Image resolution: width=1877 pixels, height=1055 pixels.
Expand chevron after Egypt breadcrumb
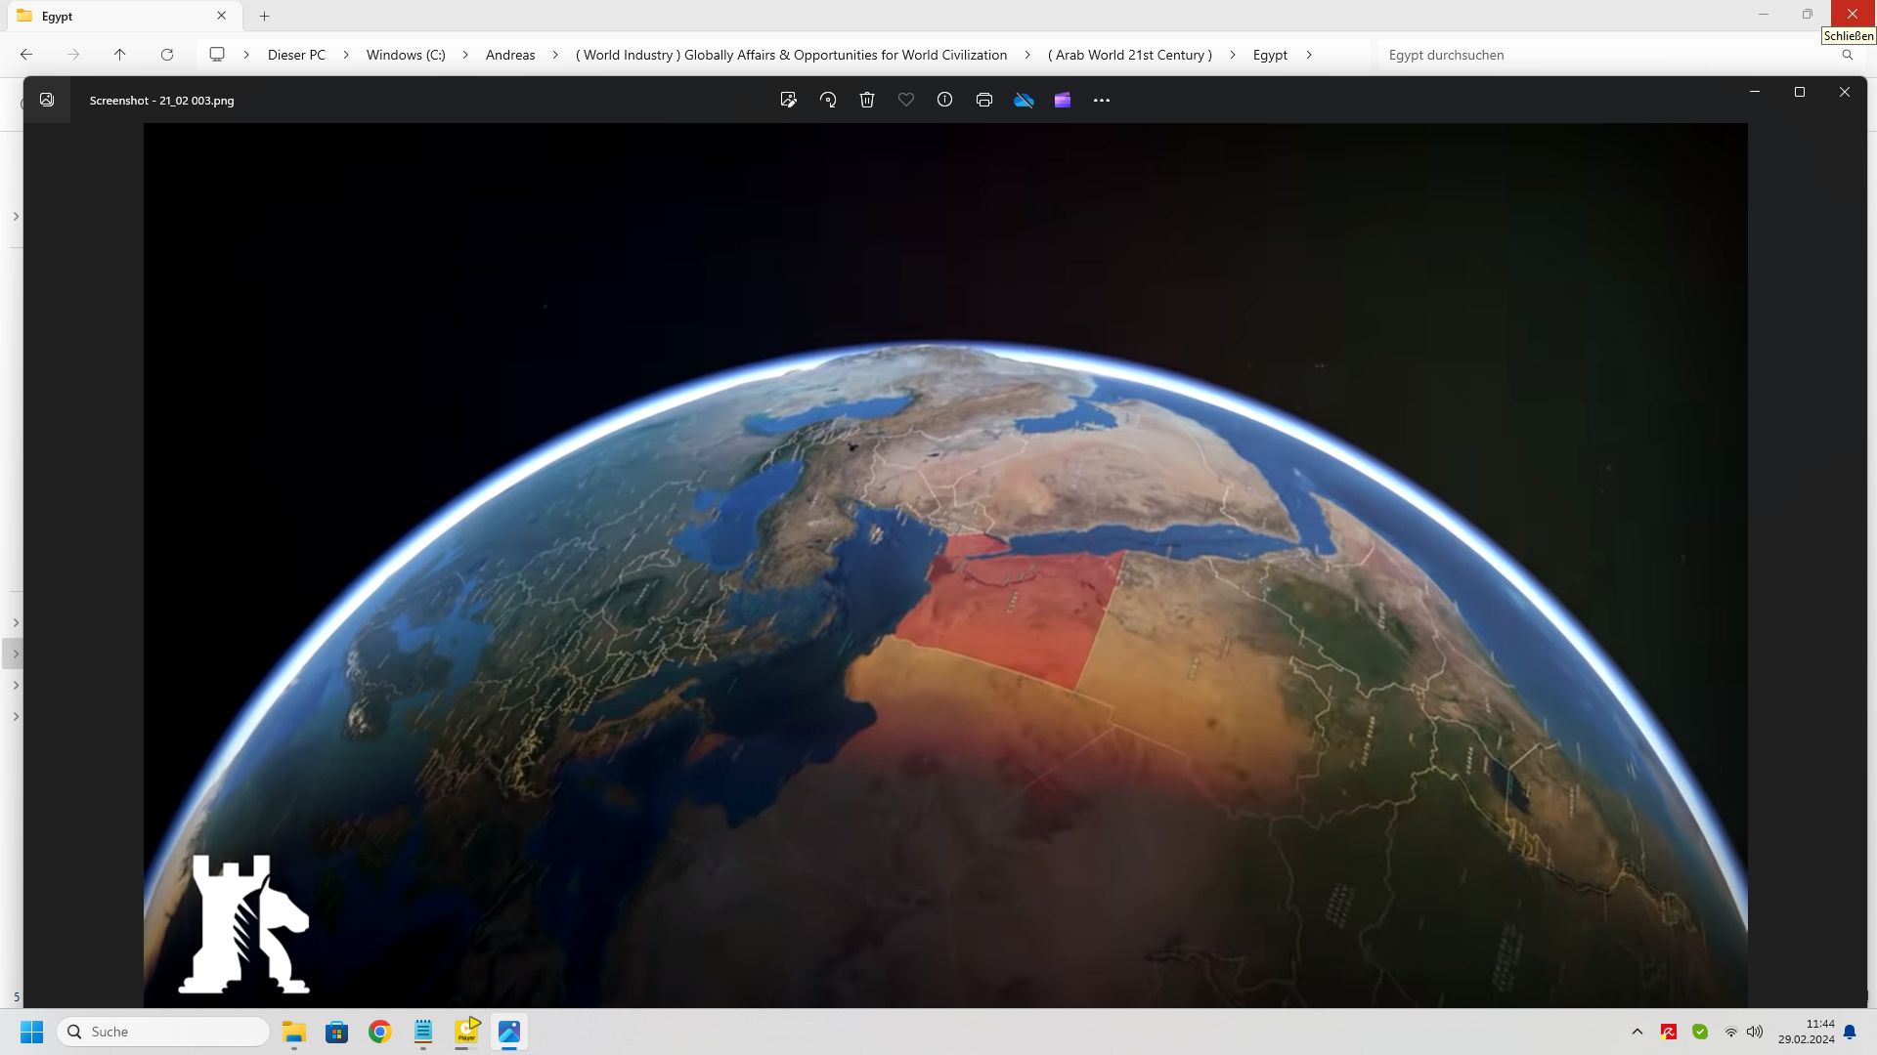(x=1309, y=55)
